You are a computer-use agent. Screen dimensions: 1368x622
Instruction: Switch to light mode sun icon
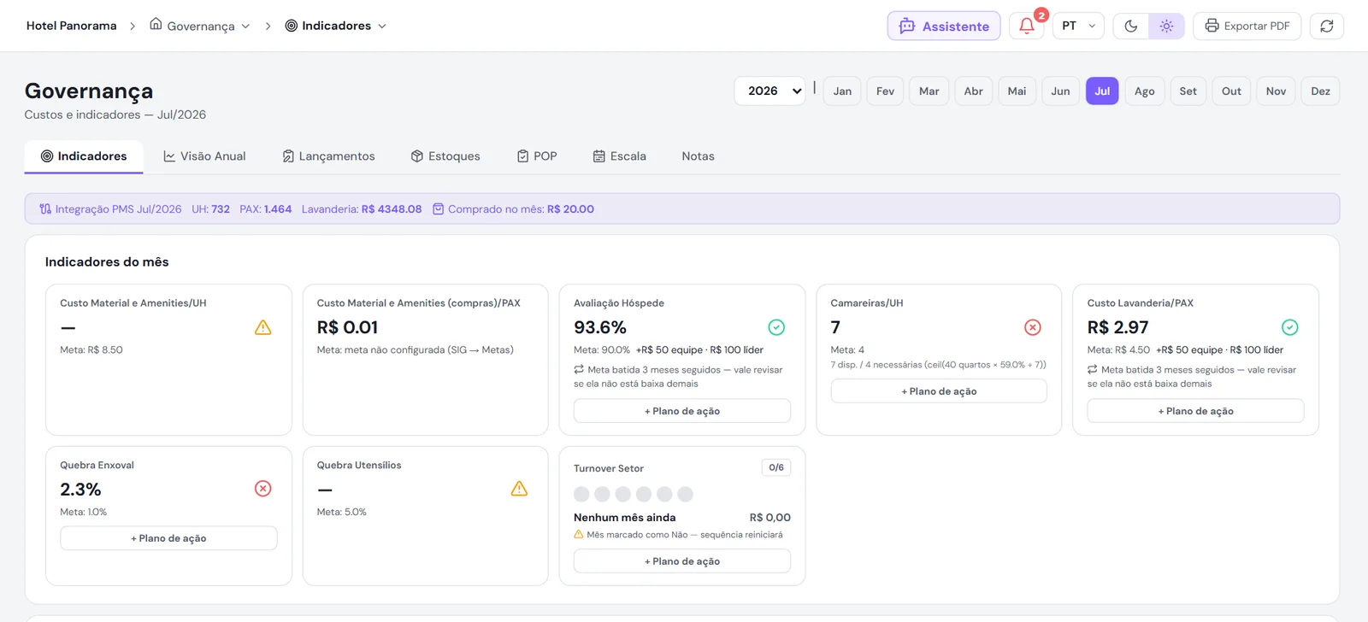click(x=1166, y=26)
